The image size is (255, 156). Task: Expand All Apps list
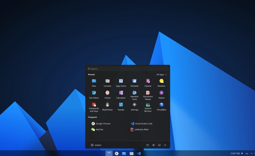[161, 75]
